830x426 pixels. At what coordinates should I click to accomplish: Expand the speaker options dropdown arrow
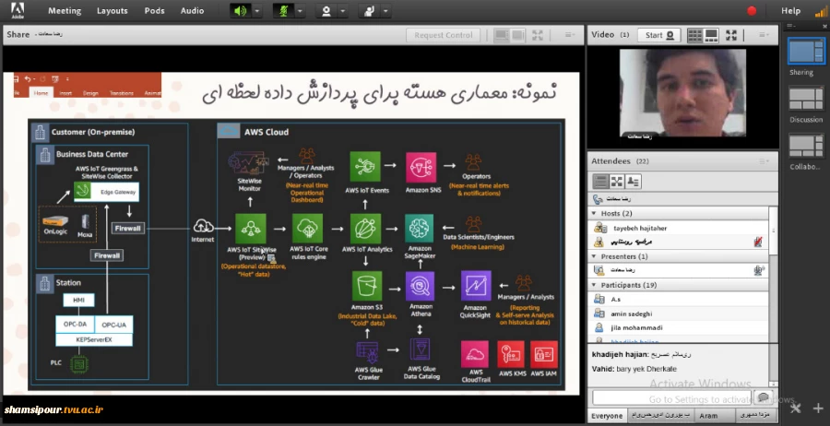256,10
